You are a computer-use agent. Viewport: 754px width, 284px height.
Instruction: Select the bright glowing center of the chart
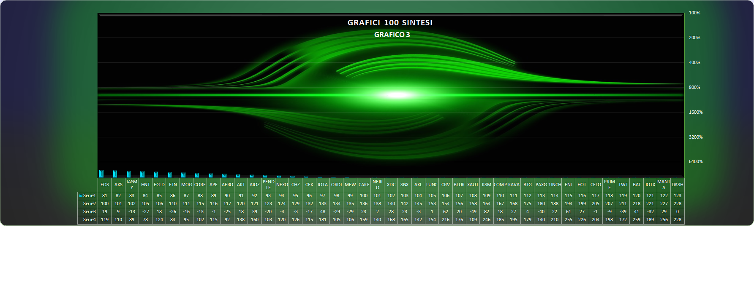pos(396,95)
